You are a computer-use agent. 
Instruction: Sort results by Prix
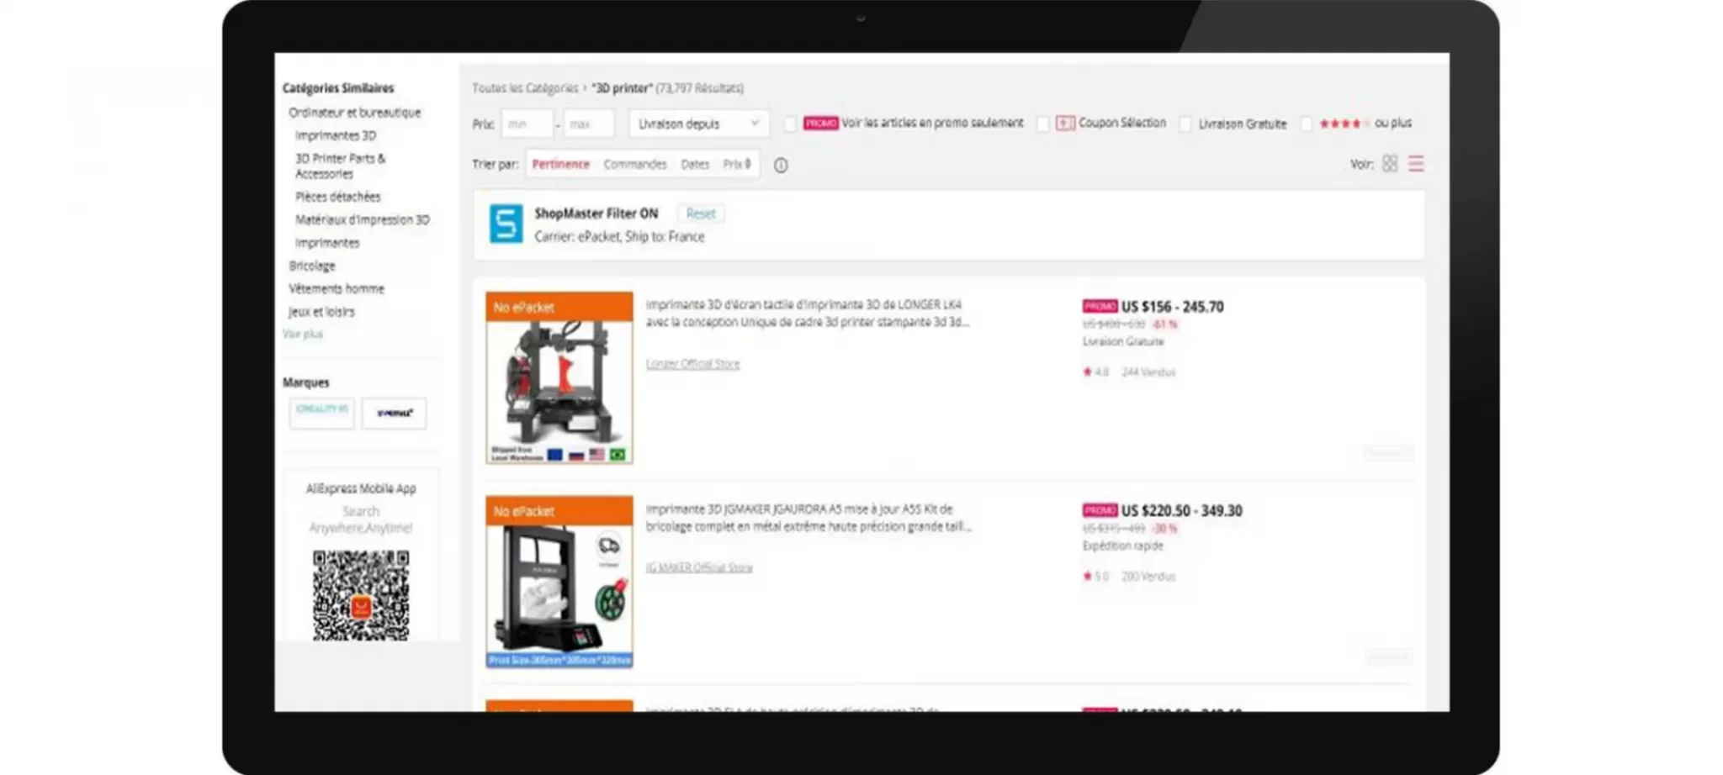(737, 164)
